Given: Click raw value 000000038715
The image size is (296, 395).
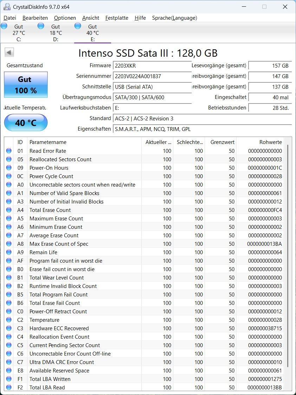Looking at the screenshot, I should pyautogui.click(x=265, y=328).
